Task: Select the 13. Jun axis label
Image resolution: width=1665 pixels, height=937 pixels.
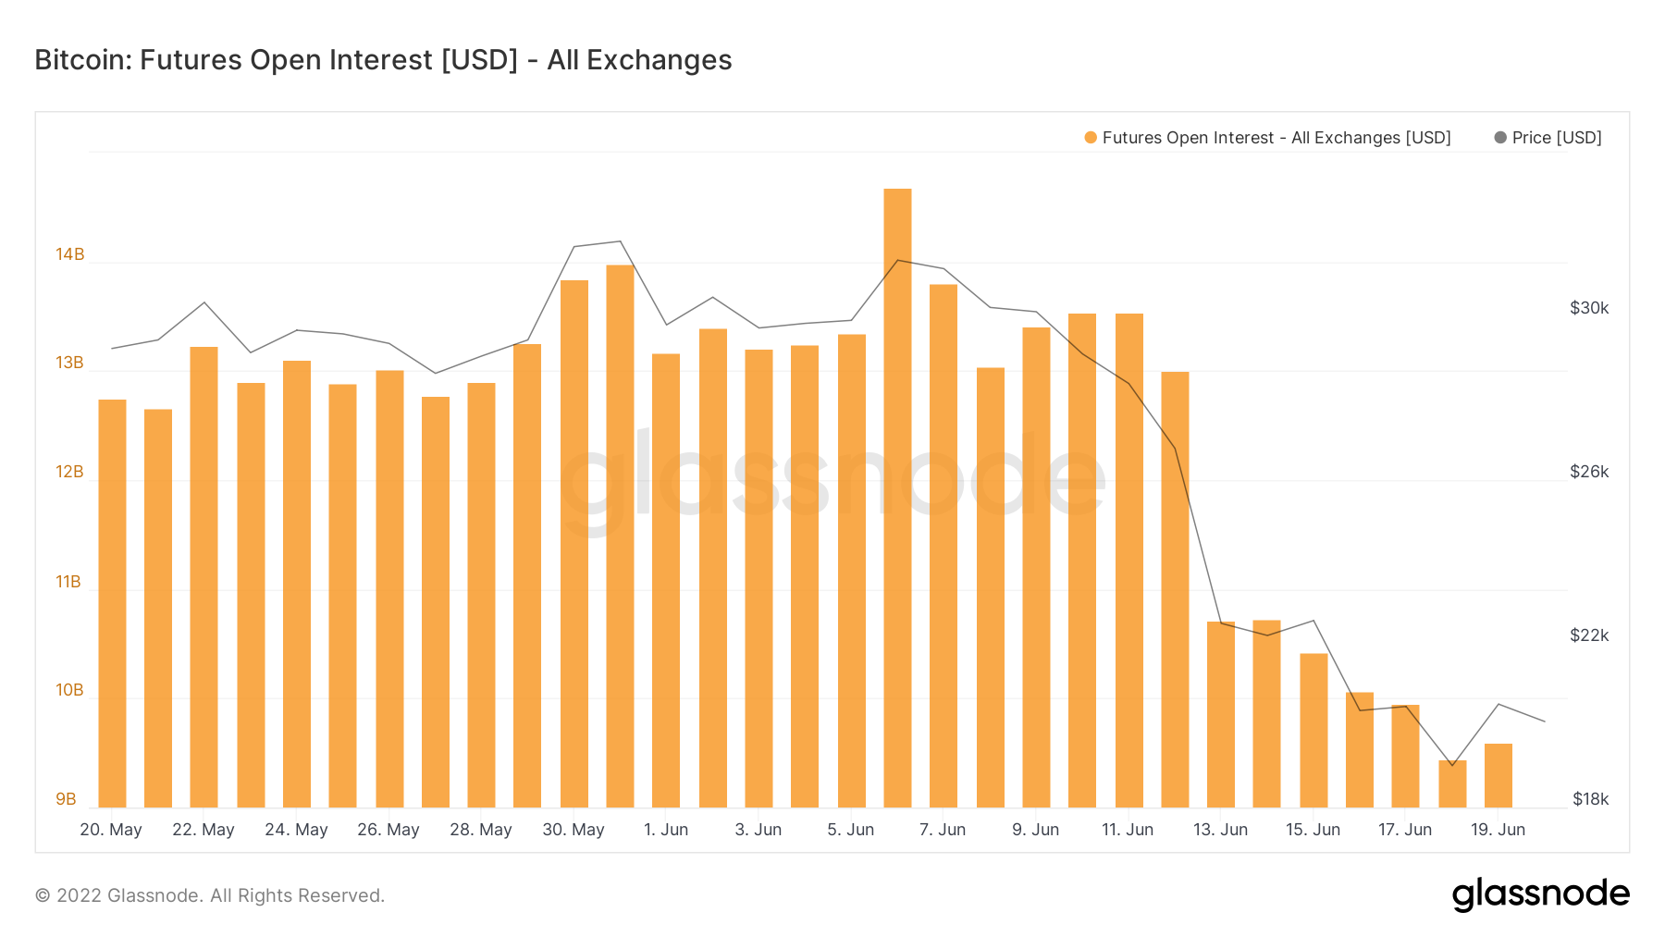Action: point(1220,830)
